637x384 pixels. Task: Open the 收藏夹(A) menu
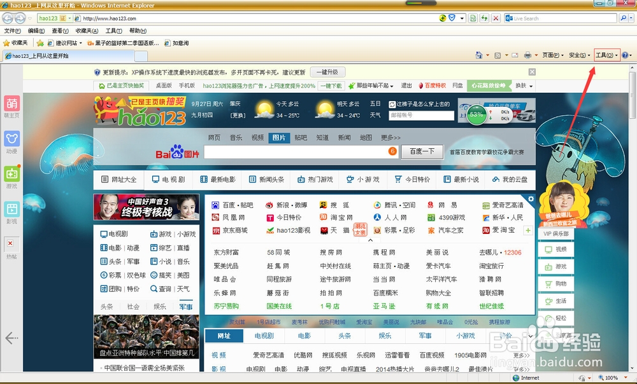(x=87, y=31)
